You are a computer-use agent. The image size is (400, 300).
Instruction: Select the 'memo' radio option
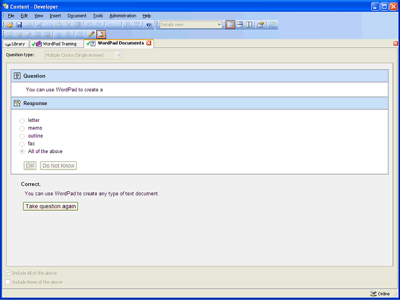tap(22, 129)
